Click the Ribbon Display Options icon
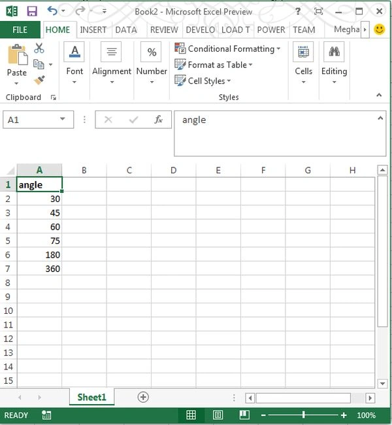 click(x=318, y=11)
